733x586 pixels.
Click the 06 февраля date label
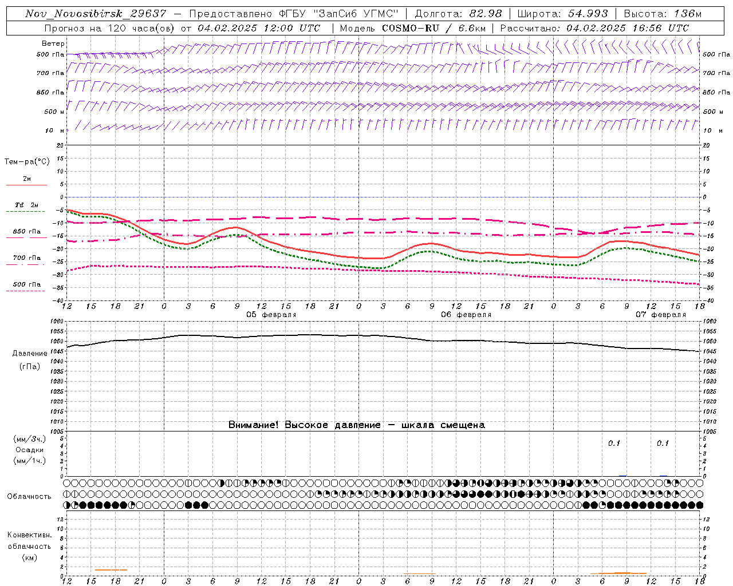[x=466, y=315]
